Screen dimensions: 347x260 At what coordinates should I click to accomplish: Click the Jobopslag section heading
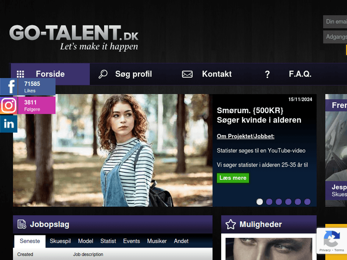(50, 224)
